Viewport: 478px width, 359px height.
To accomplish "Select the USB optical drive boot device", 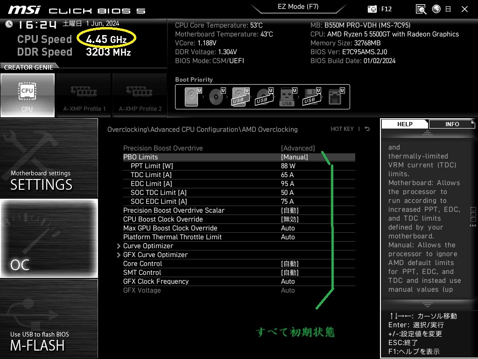I will 265,97.
